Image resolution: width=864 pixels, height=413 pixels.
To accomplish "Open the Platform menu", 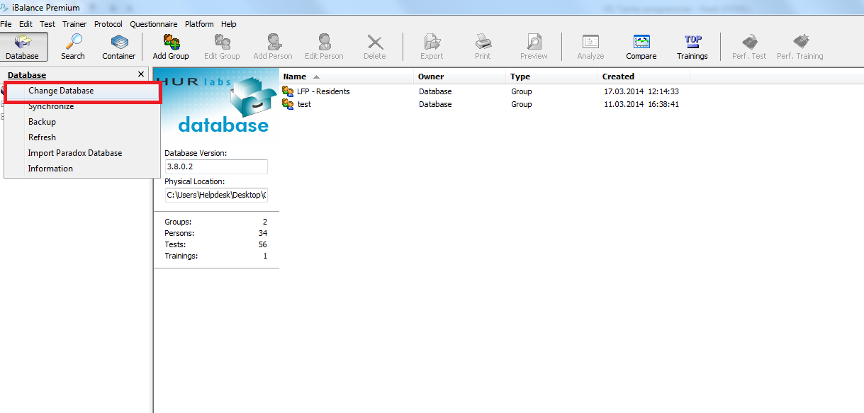I will pyautogui.click(x=199, y=24).
